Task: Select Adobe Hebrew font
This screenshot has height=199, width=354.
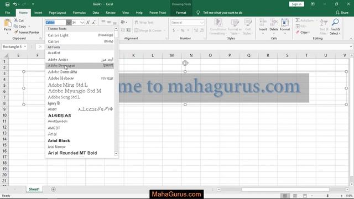Action: 80,78
